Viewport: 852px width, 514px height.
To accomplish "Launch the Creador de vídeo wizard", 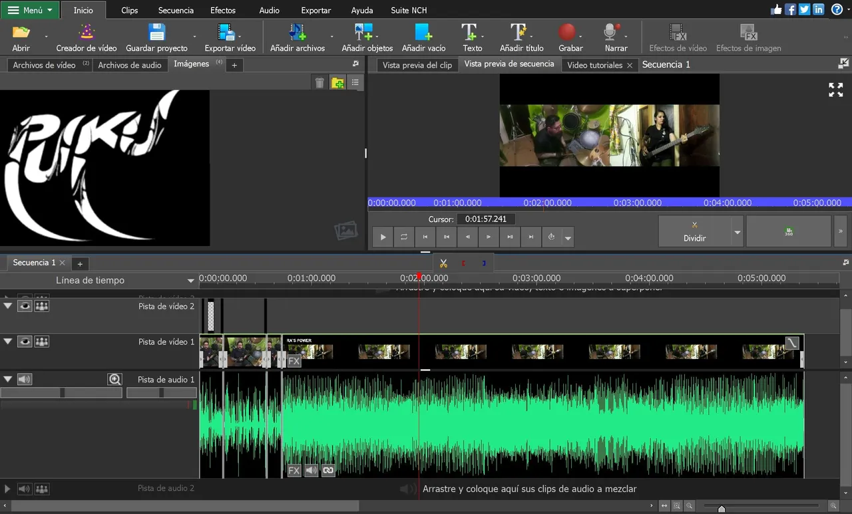I will coord(87,38).
